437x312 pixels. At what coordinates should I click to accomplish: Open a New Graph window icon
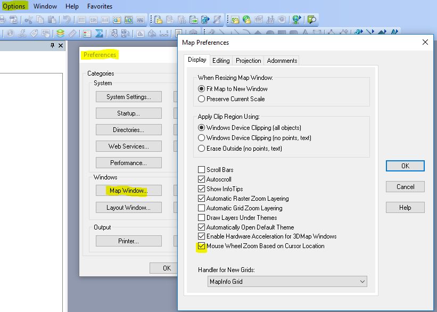[105, 20]
